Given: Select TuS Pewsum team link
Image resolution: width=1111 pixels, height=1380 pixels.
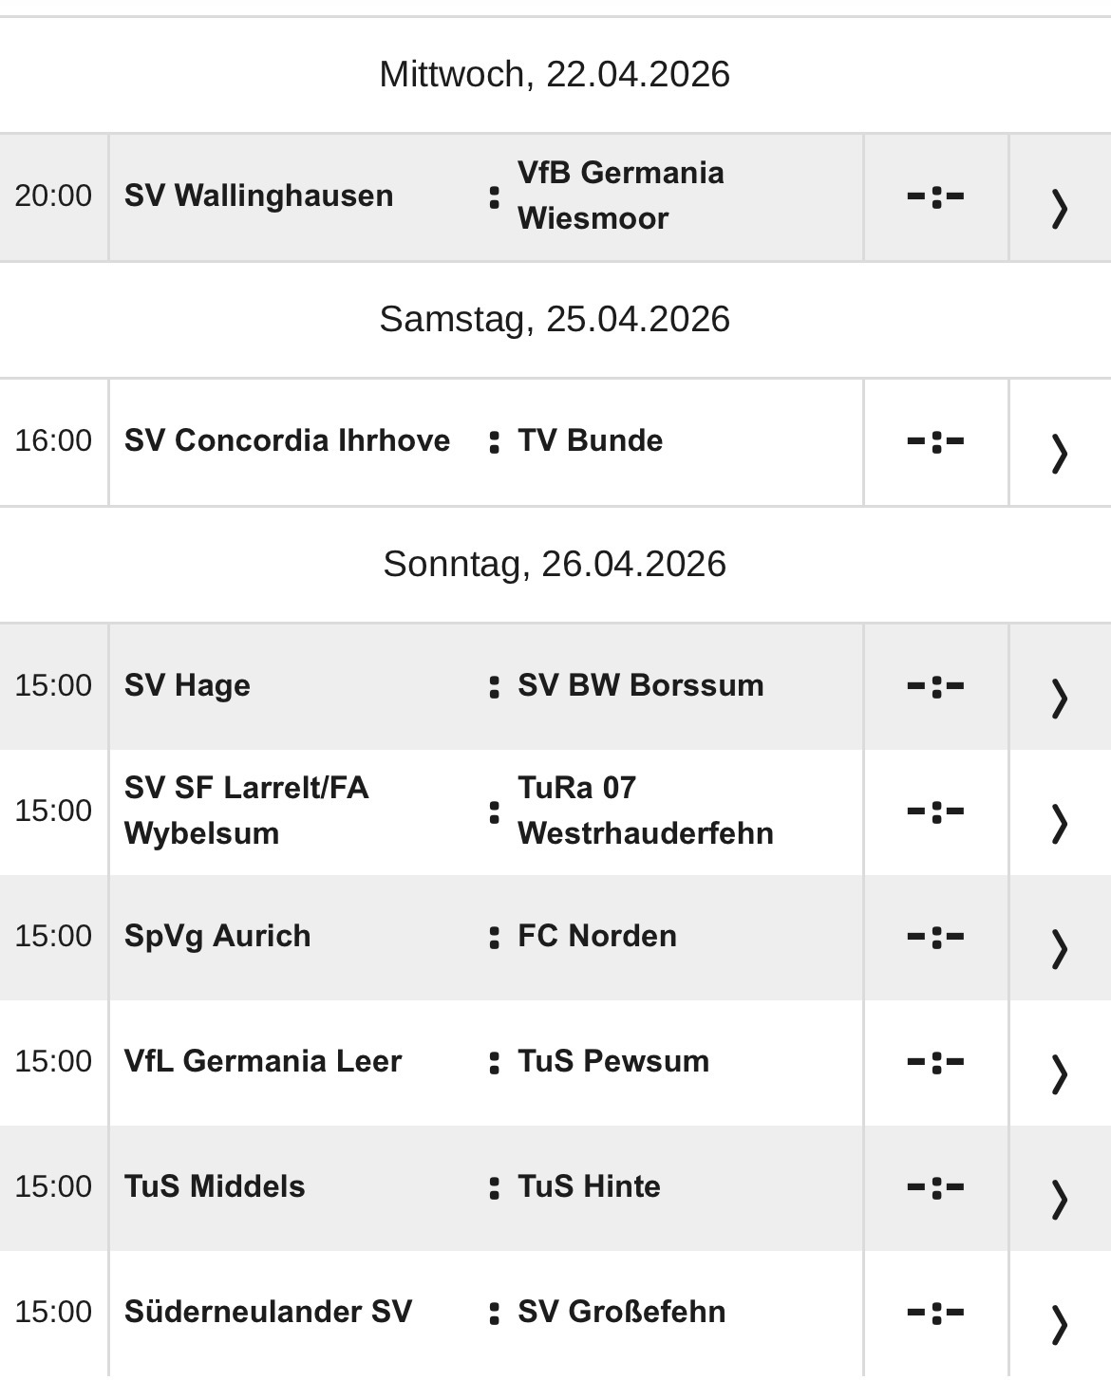Looking at the screenshot, I should tap(612, 1061).
